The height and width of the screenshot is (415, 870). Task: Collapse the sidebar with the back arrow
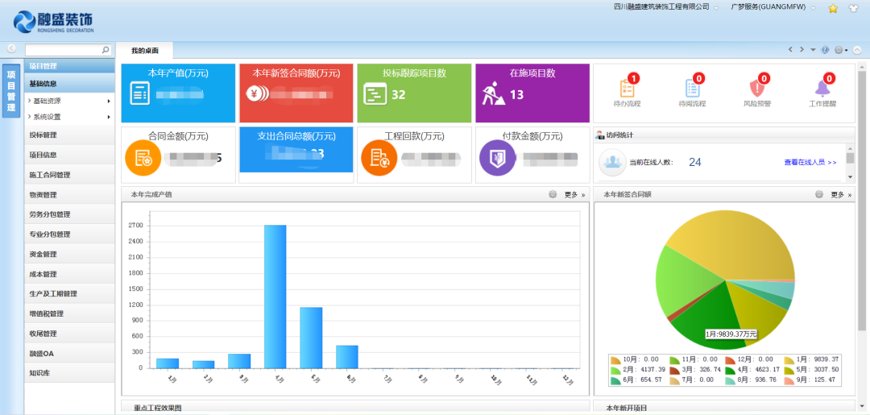tap(12, 49)
